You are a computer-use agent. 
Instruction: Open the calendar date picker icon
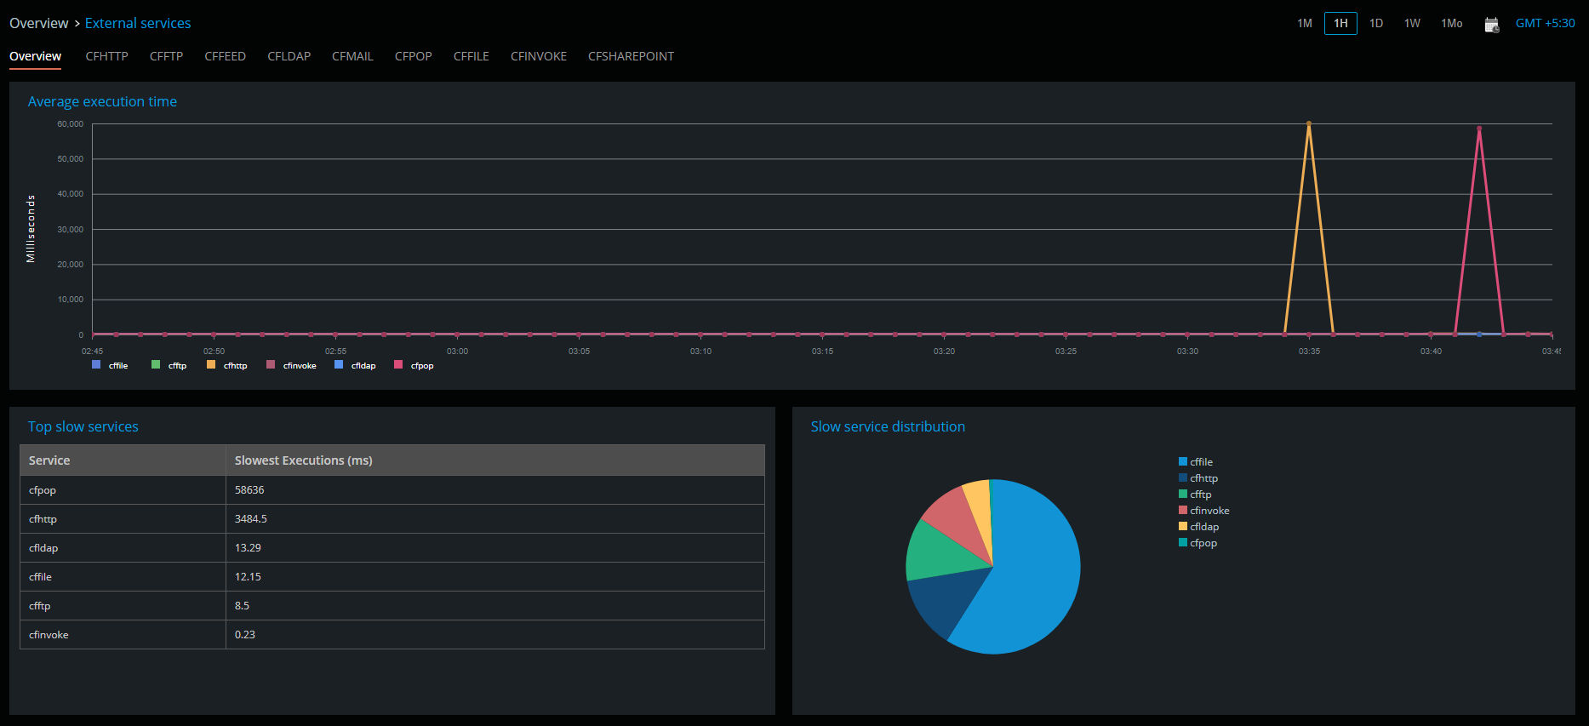coord(1491,24)
